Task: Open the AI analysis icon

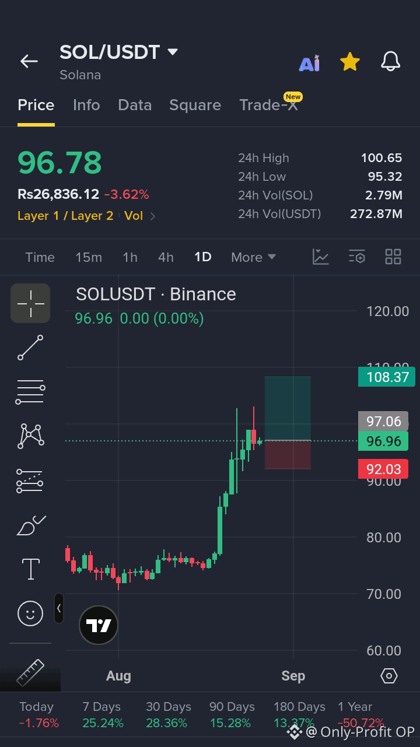Action: [309, 62]
